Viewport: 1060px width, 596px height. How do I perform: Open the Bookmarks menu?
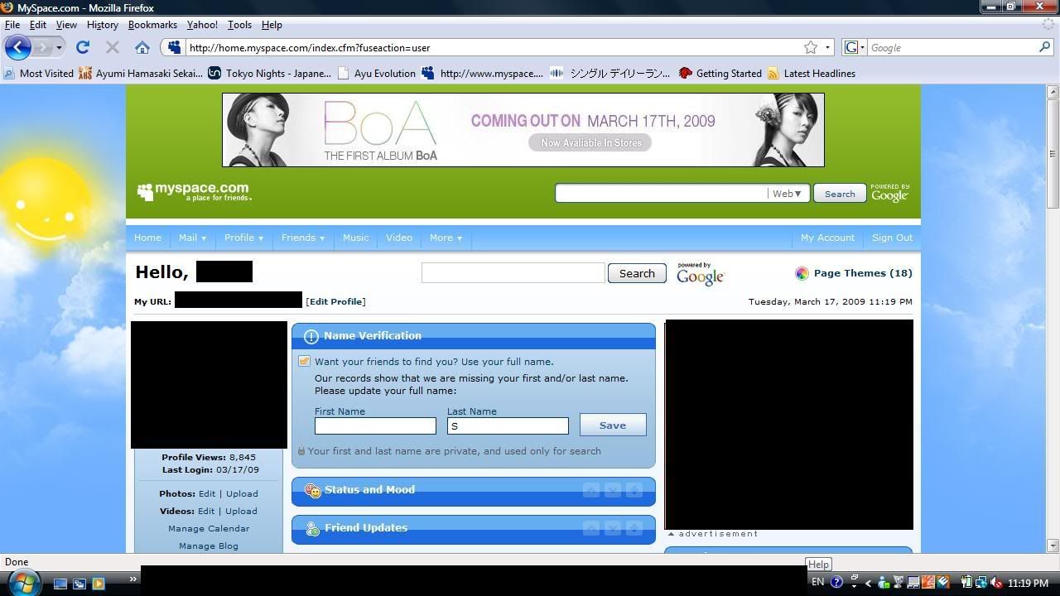(x=152, y=25)
